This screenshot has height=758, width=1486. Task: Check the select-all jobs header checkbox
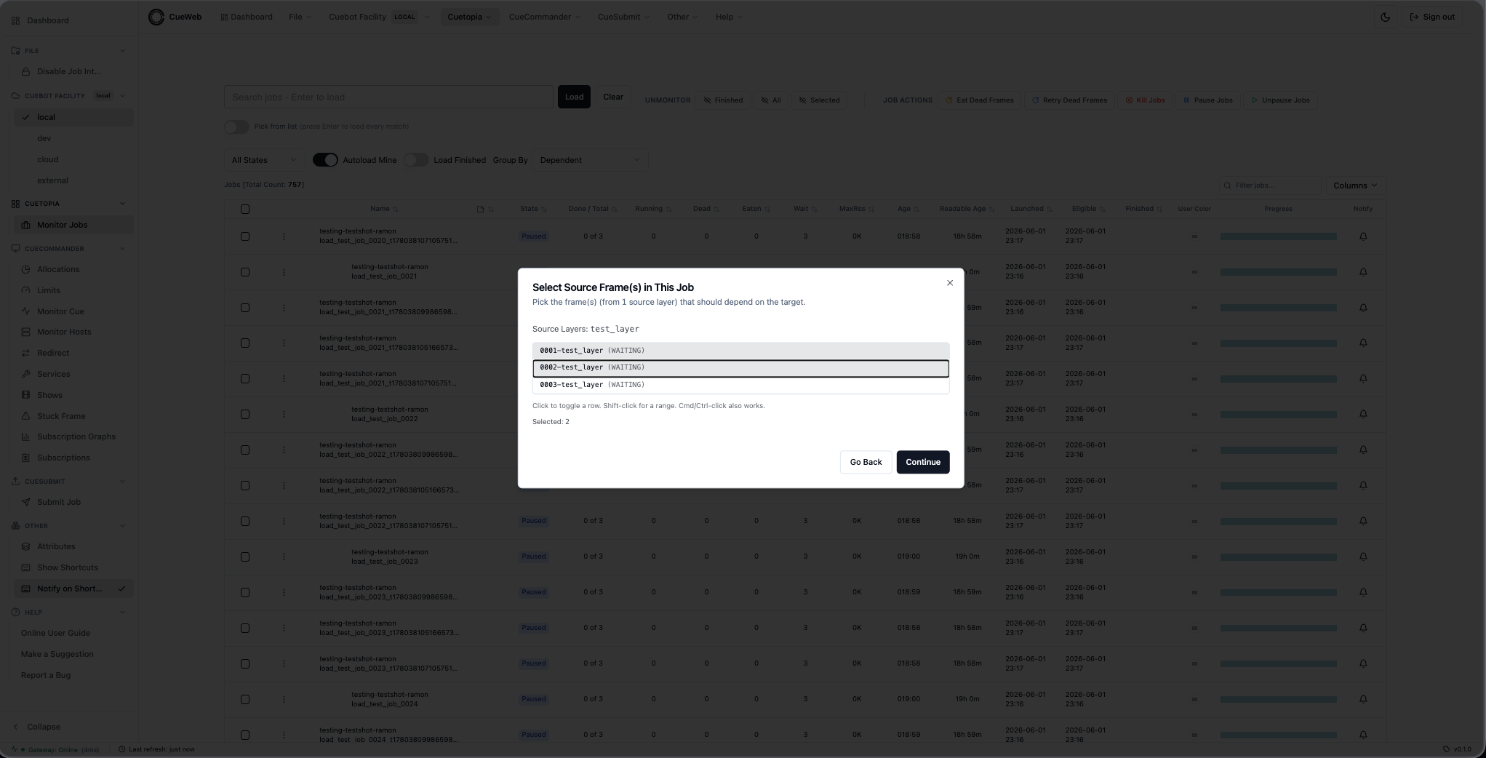[x=245, y=209]
